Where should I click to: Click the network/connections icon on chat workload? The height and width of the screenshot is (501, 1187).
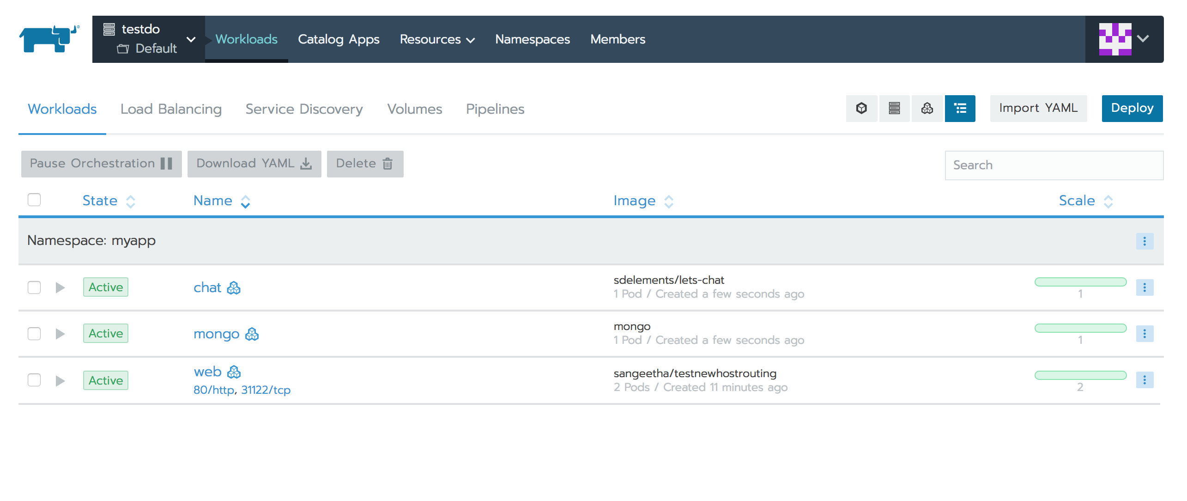coord(232,287)
